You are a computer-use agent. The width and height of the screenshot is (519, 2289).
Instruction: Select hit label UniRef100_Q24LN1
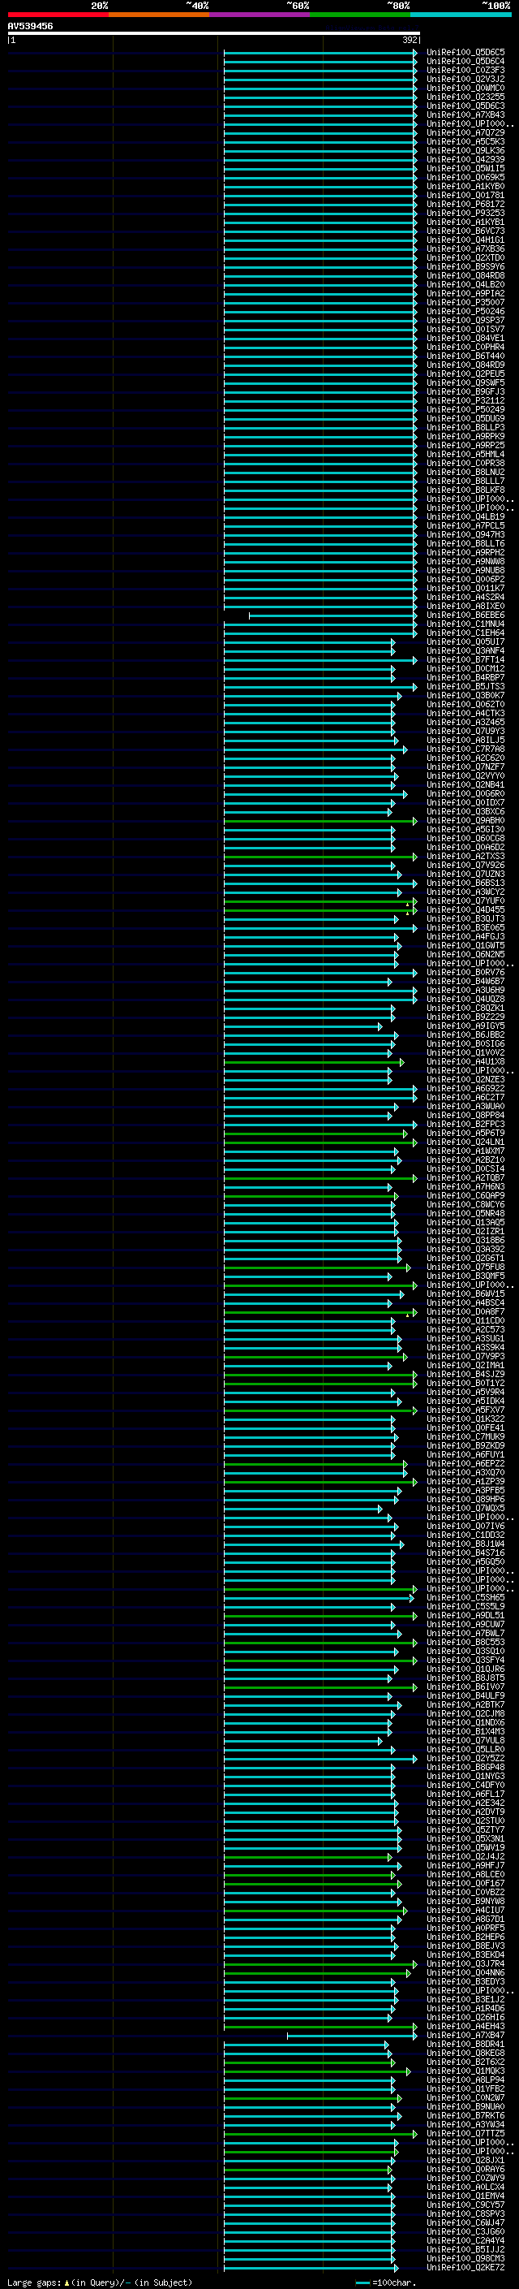465,1142
